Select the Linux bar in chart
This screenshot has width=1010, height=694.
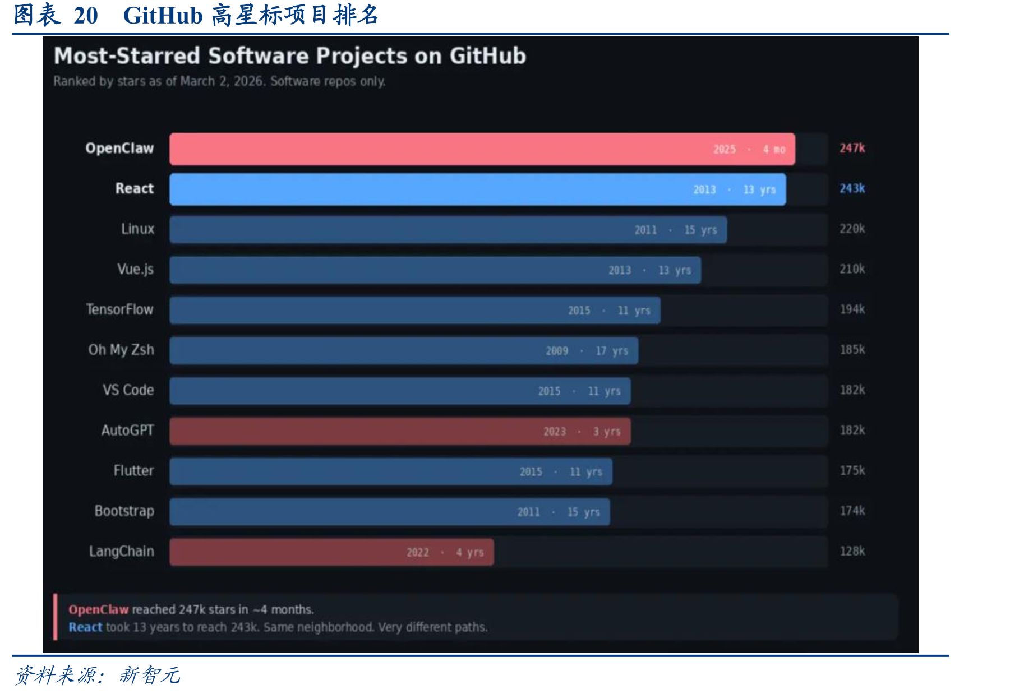point(448,230)
